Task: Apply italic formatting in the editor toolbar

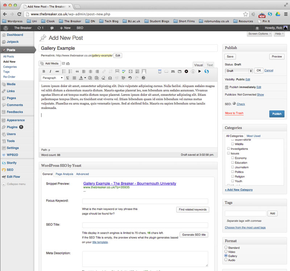Action: (50, 71)
